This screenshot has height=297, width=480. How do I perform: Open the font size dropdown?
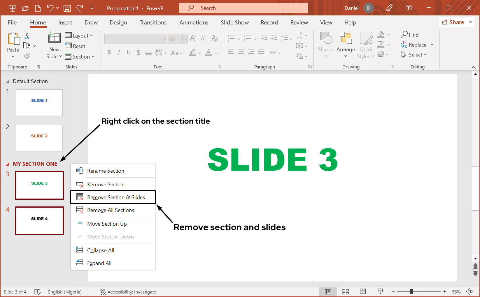click(185, 39)
